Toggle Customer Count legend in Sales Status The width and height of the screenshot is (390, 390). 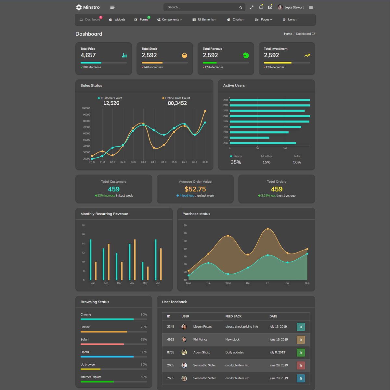coord(110,98)
